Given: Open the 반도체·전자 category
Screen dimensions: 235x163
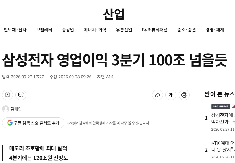Looking at the screenshot, I should [15, 30].
